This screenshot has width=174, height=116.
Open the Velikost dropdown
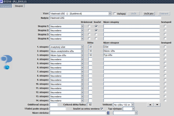[x=133, y=105]
